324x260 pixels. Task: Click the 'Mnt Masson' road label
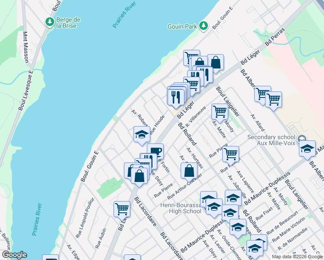[x=26, y=47]
